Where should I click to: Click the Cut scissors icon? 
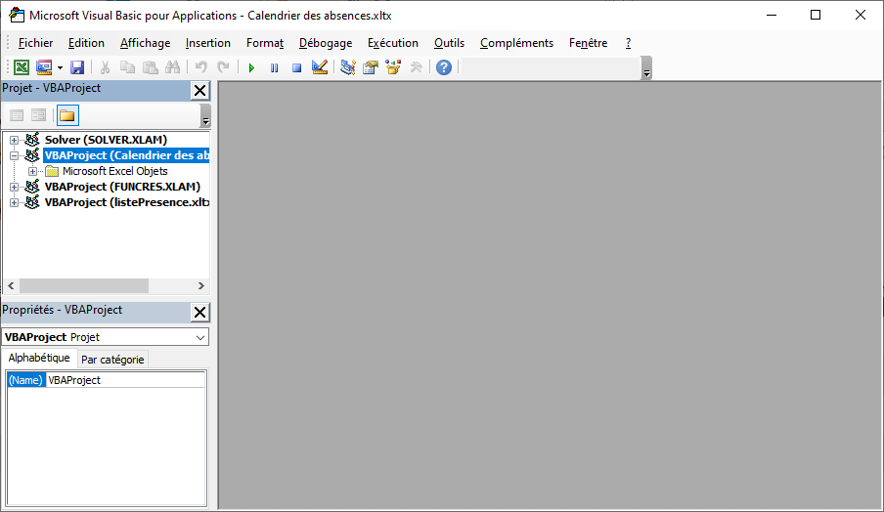[105, 67]
